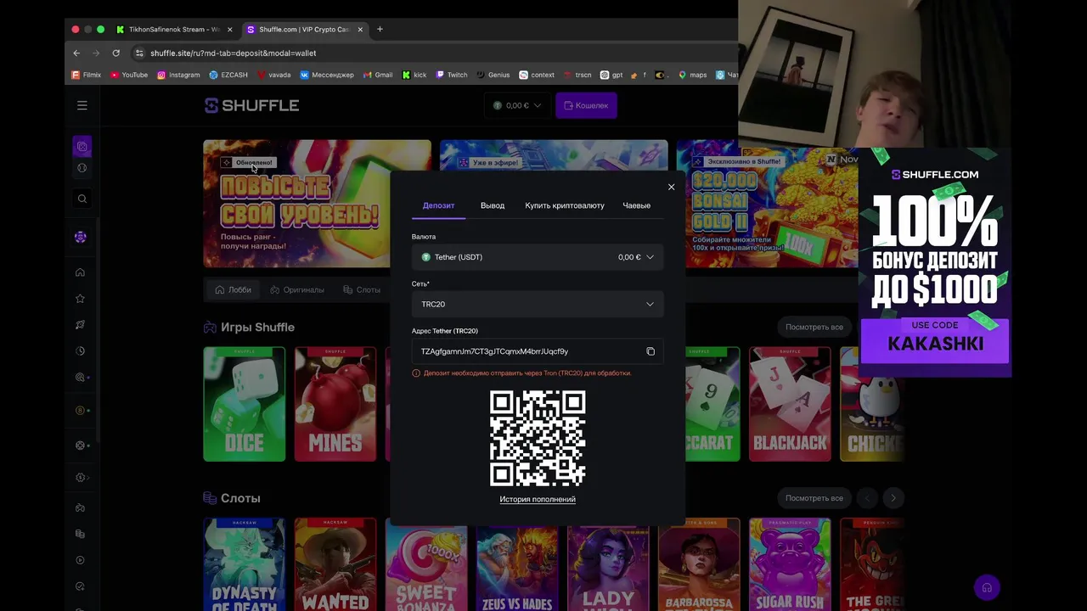Click Посмотреть все for Игры Shuffle
The width and height of the screenshot is (1087, 611).
tap(814, 327)
